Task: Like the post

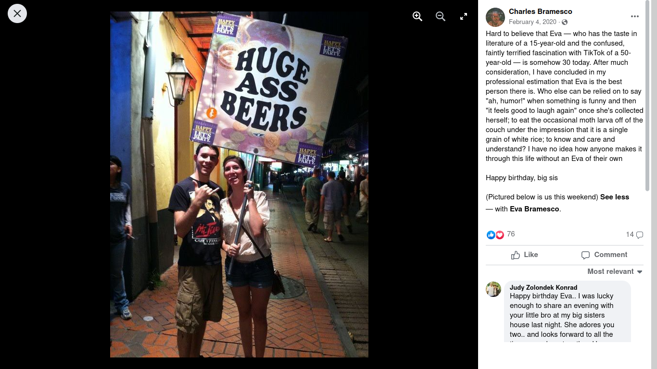Action: coord(525,255)
